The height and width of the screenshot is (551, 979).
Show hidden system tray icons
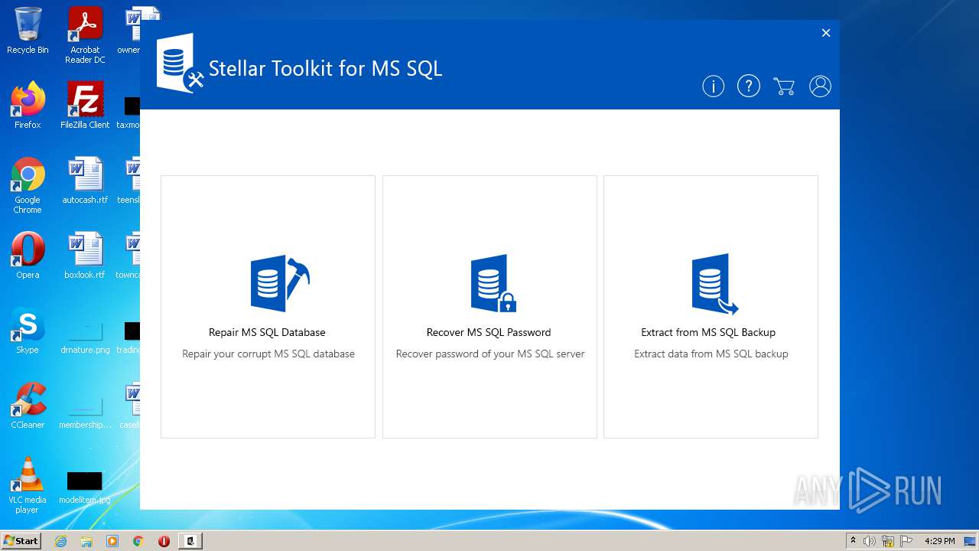[x=853, y=541]
